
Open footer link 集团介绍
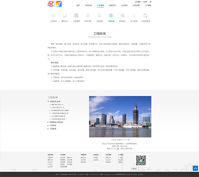click(50, 160)
